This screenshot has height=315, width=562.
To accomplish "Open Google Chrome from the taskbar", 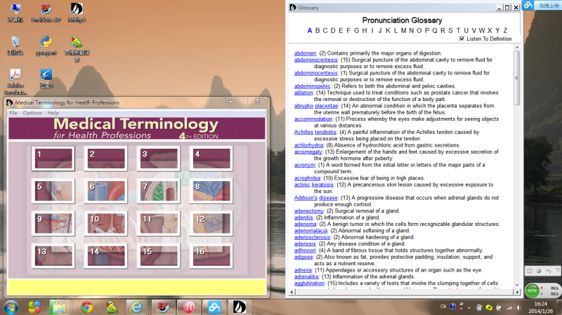I will pos(86,307).
